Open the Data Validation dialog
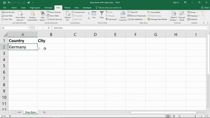Screen dimensions: 210x118 [x=135, y=19]
